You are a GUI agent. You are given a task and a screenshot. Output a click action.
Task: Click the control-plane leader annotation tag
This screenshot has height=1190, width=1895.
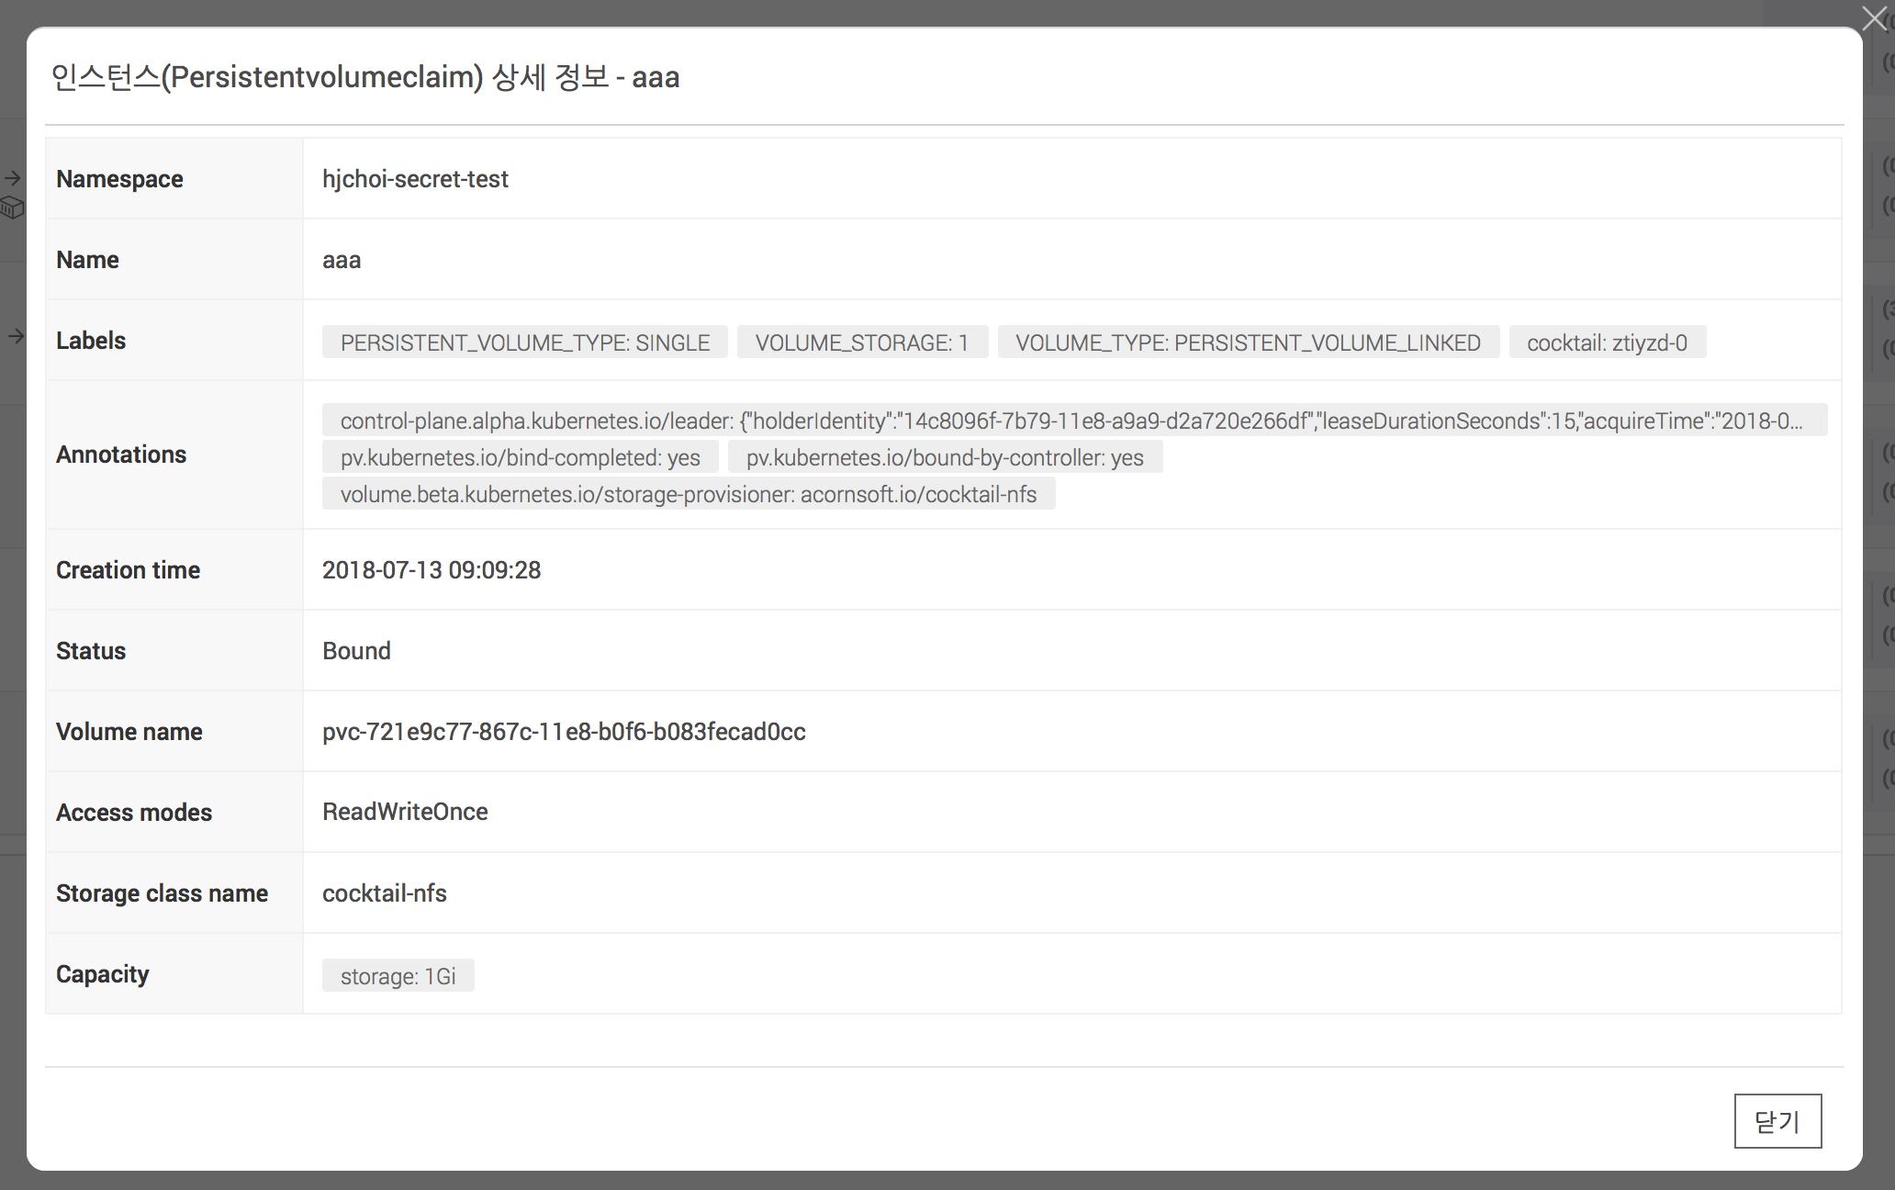1074,421
